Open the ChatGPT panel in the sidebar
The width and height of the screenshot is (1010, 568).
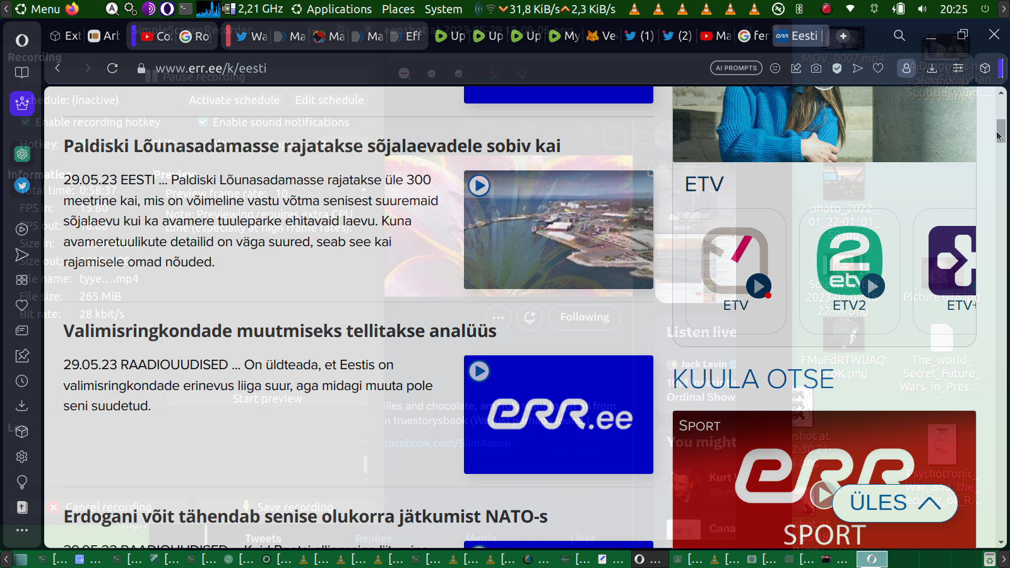pos(22,153)
